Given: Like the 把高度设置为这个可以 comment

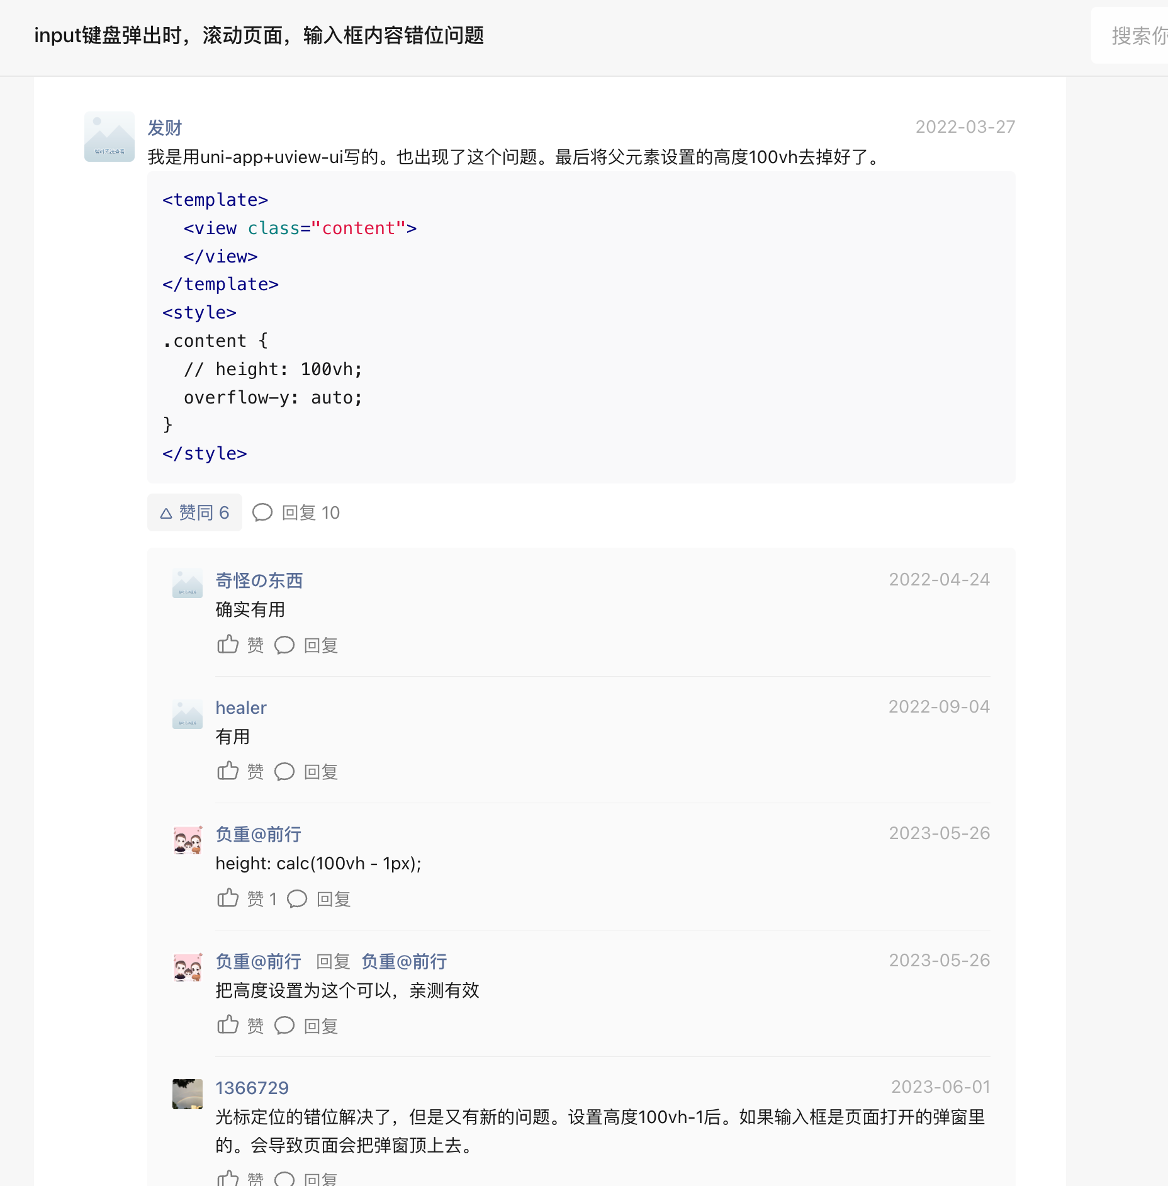Looking at the screenshot, I should 228,1025.
